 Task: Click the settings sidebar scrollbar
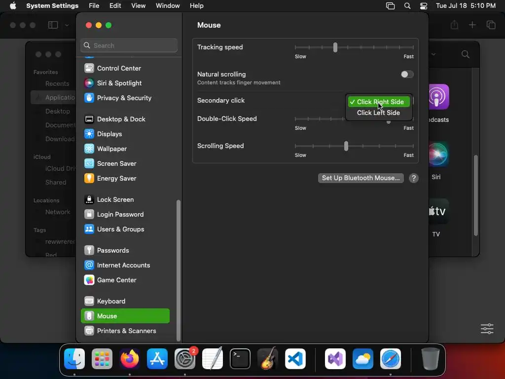(179, 271)
